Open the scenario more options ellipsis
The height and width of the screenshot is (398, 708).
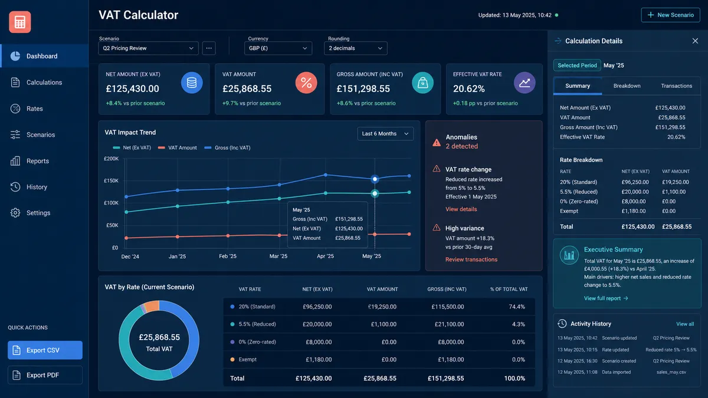[209, 48]
